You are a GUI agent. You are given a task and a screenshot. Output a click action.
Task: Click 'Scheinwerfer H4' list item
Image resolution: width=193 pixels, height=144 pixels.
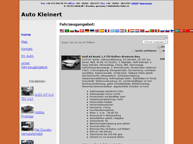pos(99,121)
